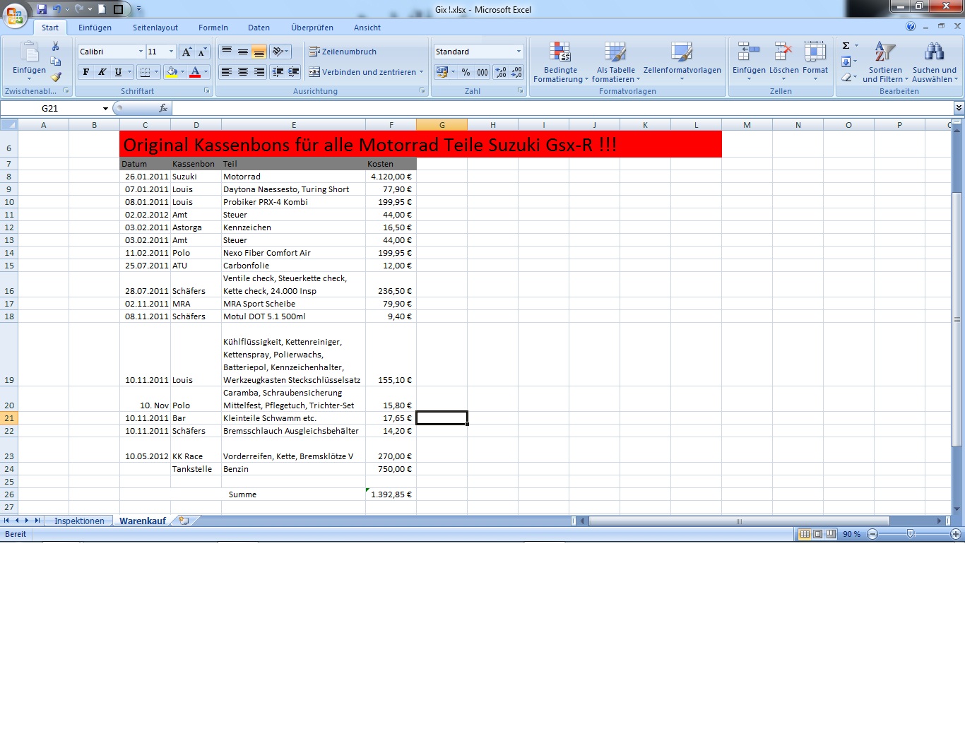Viewport: 965px width, 753px height.
Task: Open the Ausrichtung dialog launcher
Action: (422, 91)
